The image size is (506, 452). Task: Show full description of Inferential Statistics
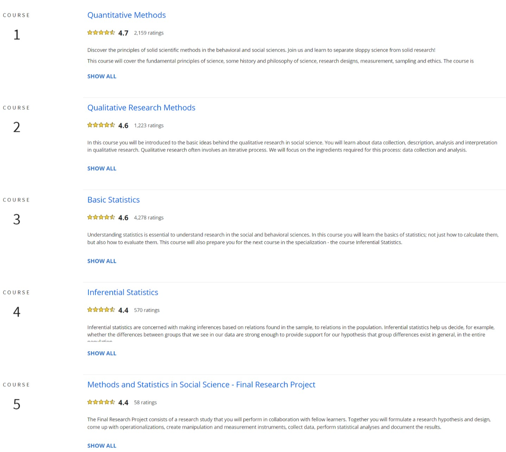pos(101,353)
